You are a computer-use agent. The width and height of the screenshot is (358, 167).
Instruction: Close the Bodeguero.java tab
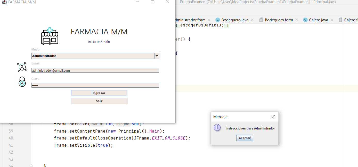pyautogui.click(x=252, y=20)
